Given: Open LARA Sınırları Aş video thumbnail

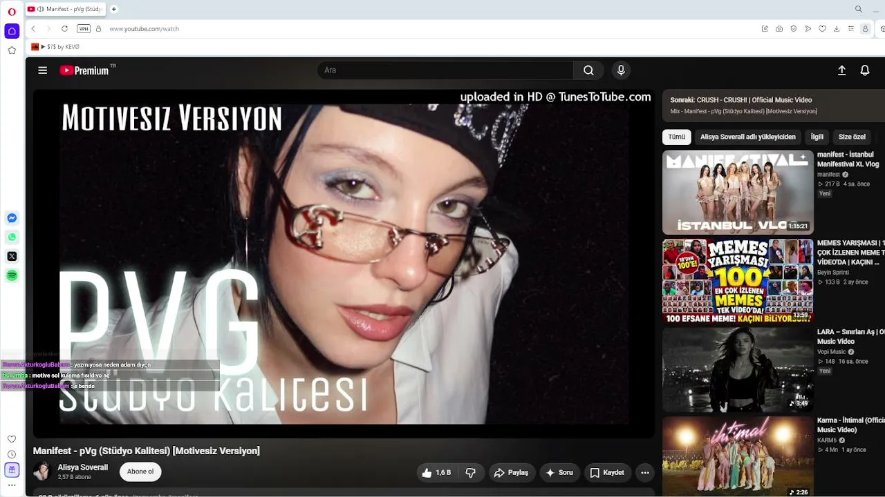Looking at the screenshot, I should [738, 370].
